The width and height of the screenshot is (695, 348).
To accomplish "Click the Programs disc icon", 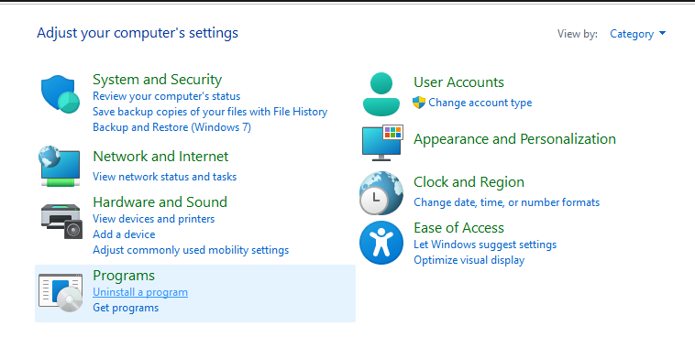I will pos(61,292).
